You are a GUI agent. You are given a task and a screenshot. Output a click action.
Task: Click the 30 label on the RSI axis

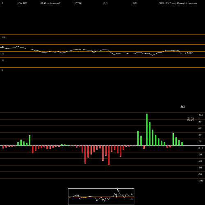3,60
